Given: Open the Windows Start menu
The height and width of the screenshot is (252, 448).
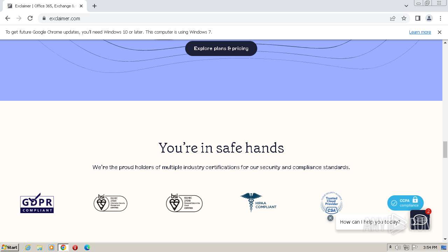Looking at the screenshot, I should [x=9, y=247].
